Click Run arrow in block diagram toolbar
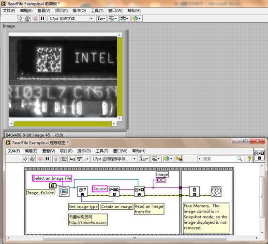 pyautogui.click(x=25, y=159)
